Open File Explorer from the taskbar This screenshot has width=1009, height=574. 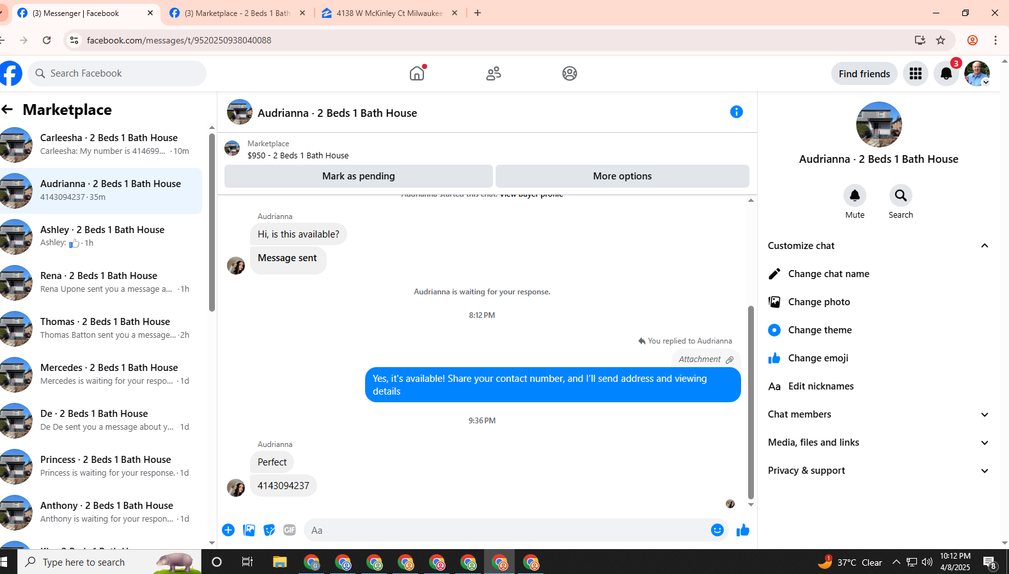[x=280, y=562]
